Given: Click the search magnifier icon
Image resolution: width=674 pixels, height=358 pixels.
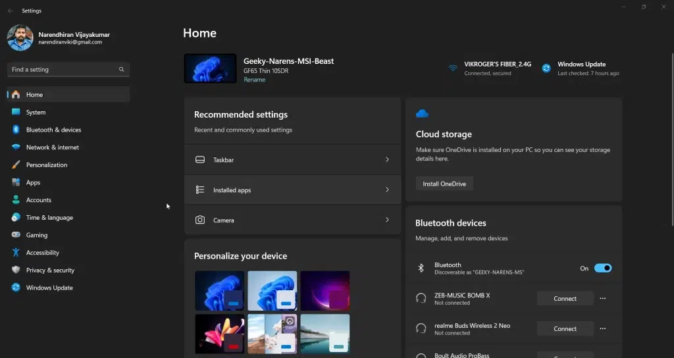Looking at the screenshot, I should click(122, 69).
